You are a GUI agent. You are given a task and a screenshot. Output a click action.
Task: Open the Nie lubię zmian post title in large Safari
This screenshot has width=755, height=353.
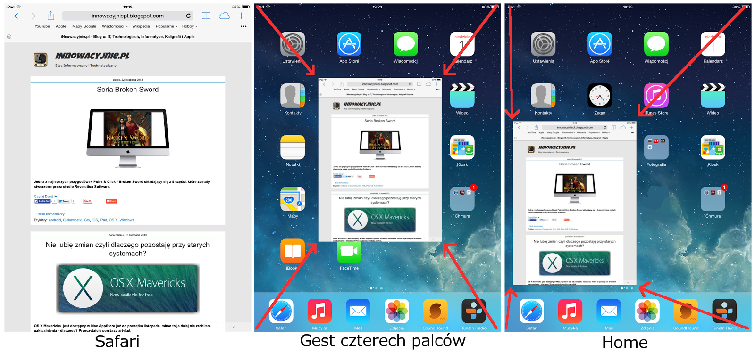point(128,249)
